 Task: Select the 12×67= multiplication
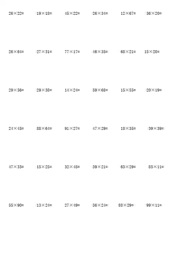point(128,13)
